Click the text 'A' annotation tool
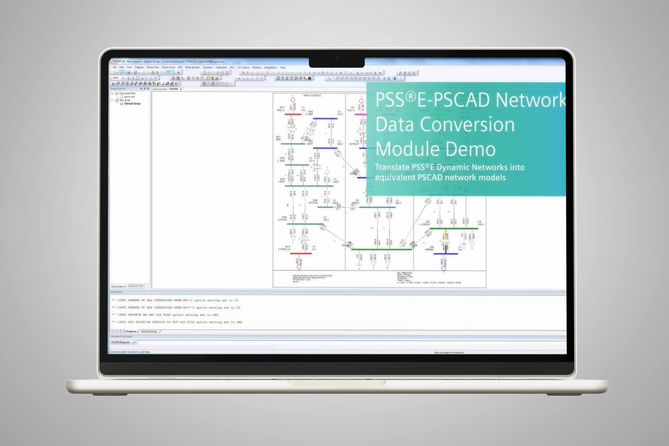Viewport: 669px width, 446px height. point(357,73)
